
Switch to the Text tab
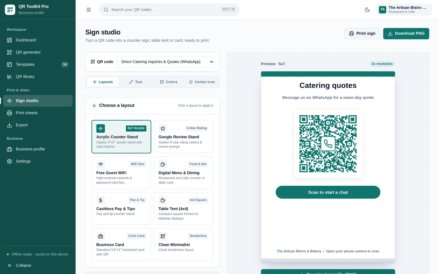click(x=136, y=82)
